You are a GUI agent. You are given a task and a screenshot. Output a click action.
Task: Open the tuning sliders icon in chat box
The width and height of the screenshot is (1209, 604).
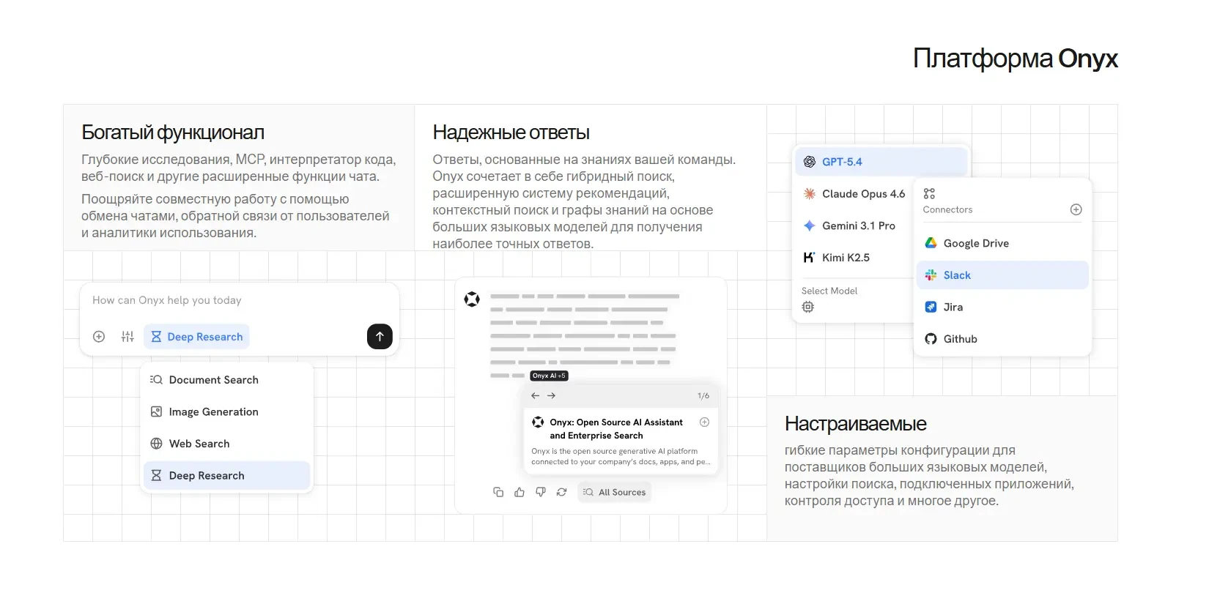[x=127, y=337]
